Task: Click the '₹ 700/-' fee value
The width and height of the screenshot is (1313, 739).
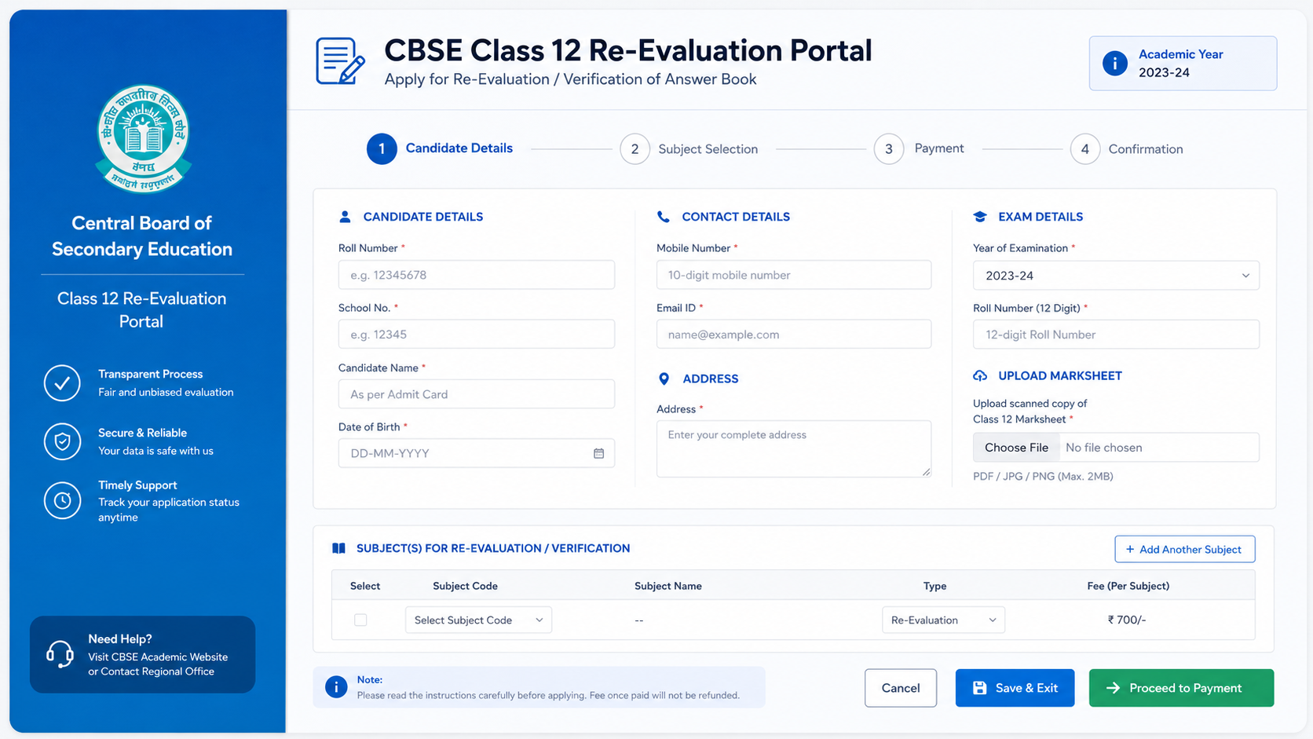Action: pos(1127,620)
